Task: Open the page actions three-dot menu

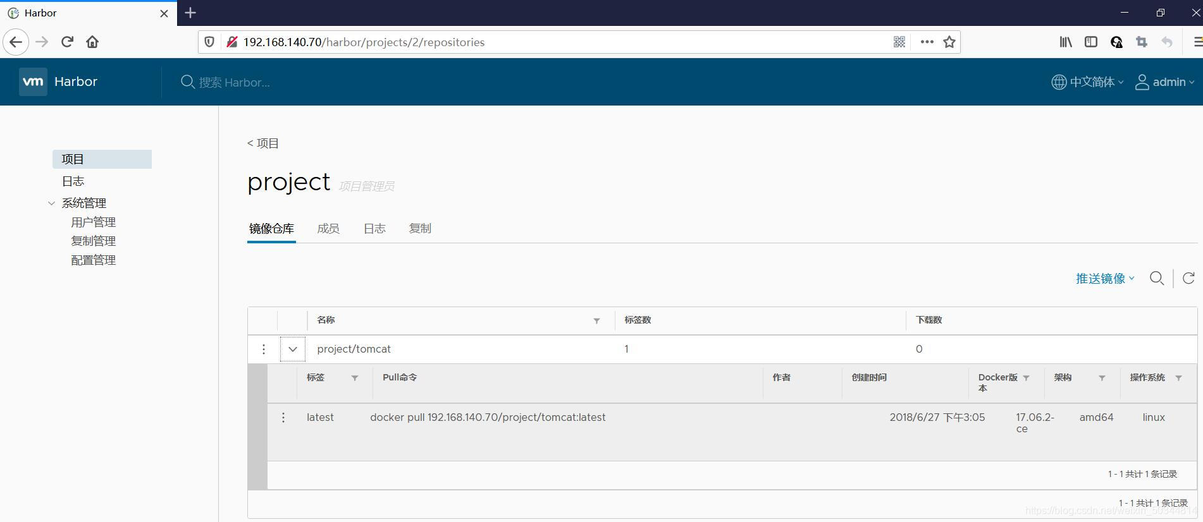Action: (x=927, y=42)
